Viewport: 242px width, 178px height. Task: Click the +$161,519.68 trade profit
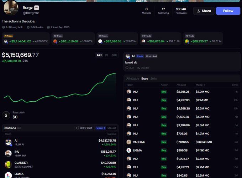click(68, 41)
